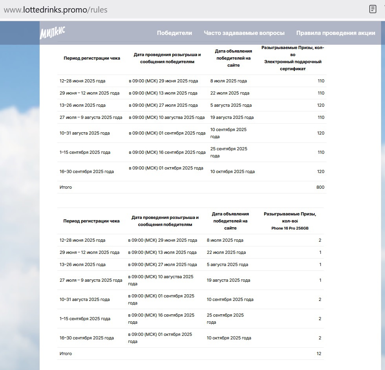Click 8 июля 2025 announcement date, first table
The width and height of the screenshot is (385, 370).
(x=228, y=81)
